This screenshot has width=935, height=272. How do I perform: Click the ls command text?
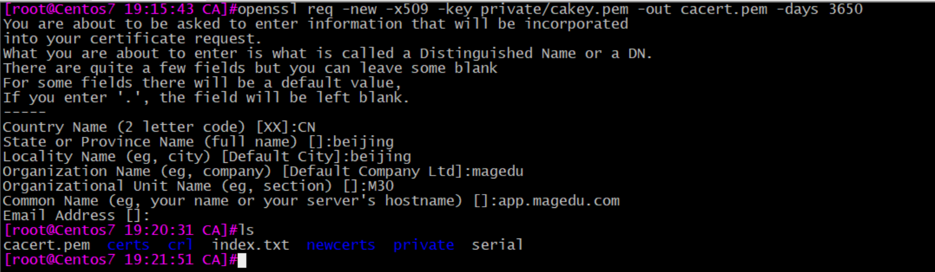point(246,230)
